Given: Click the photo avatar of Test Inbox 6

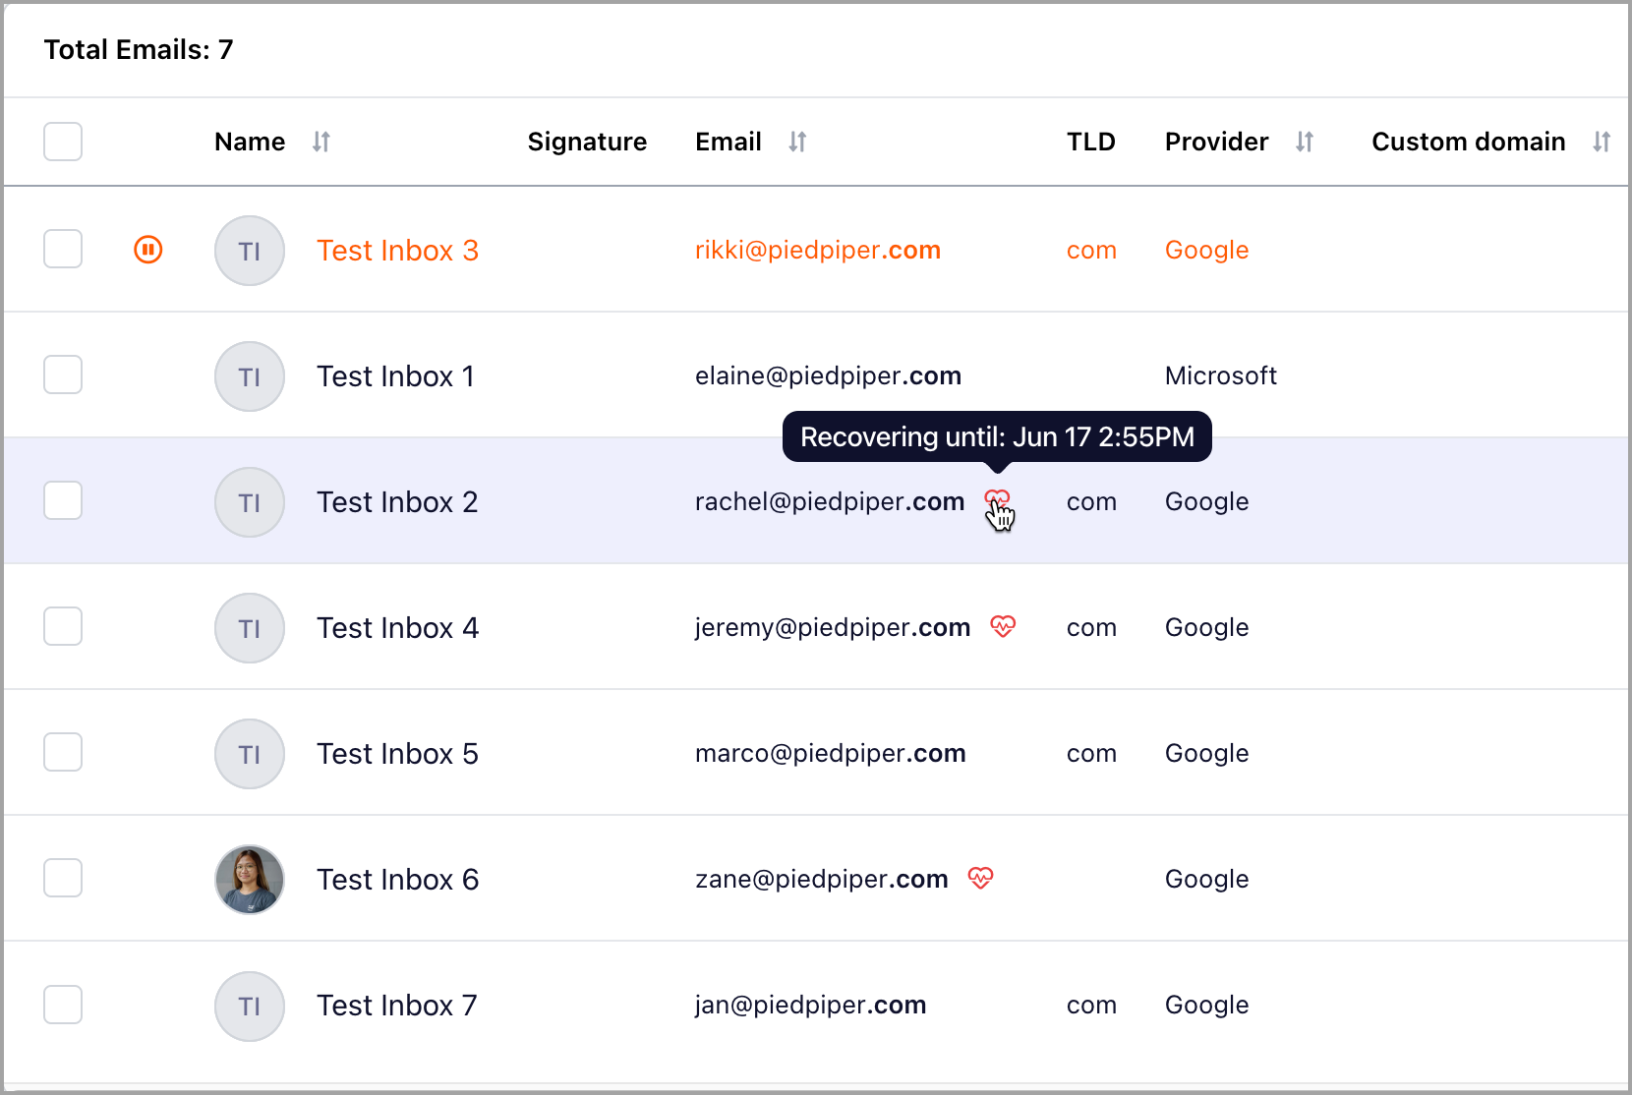Looking at the screenshot, I should point(250,880).
